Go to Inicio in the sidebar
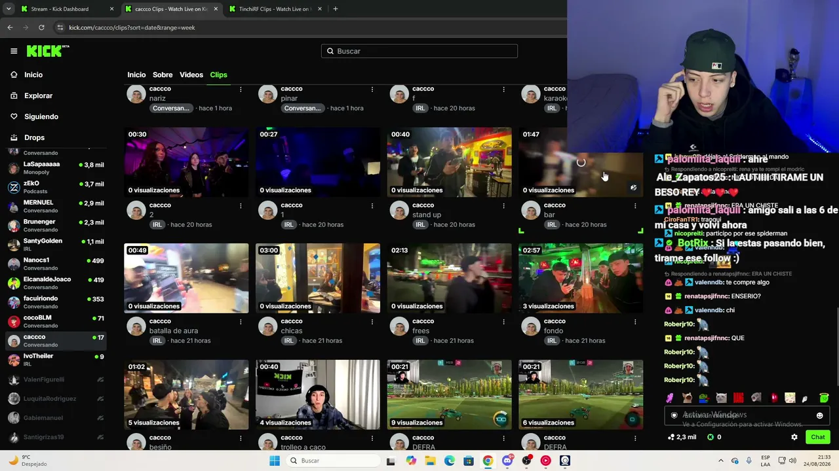This screenshot has height=471, width=839. (33, 75)
